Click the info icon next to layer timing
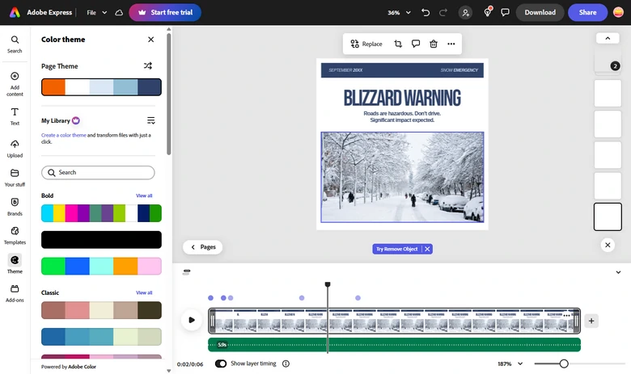The width and height of the screenshot is (631, 374). 286,363
